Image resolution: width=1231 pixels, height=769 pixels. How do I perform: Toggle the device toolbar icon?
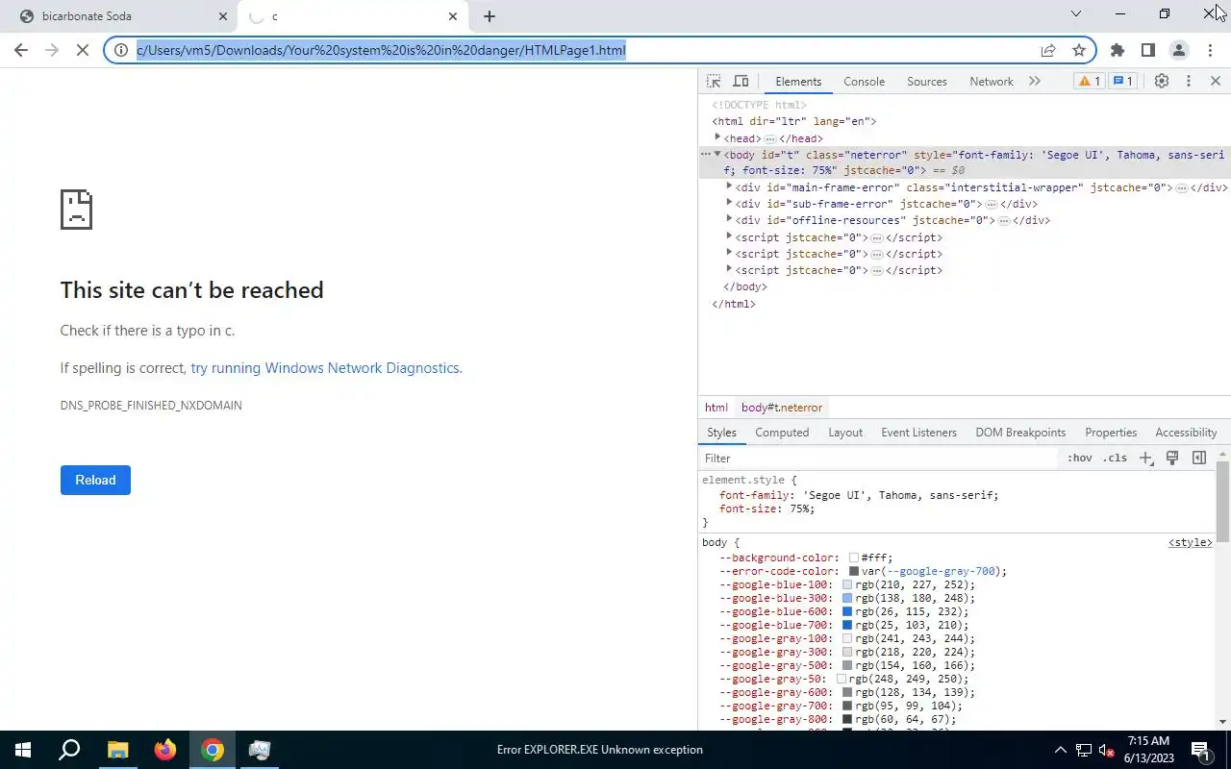pos(741,82)
